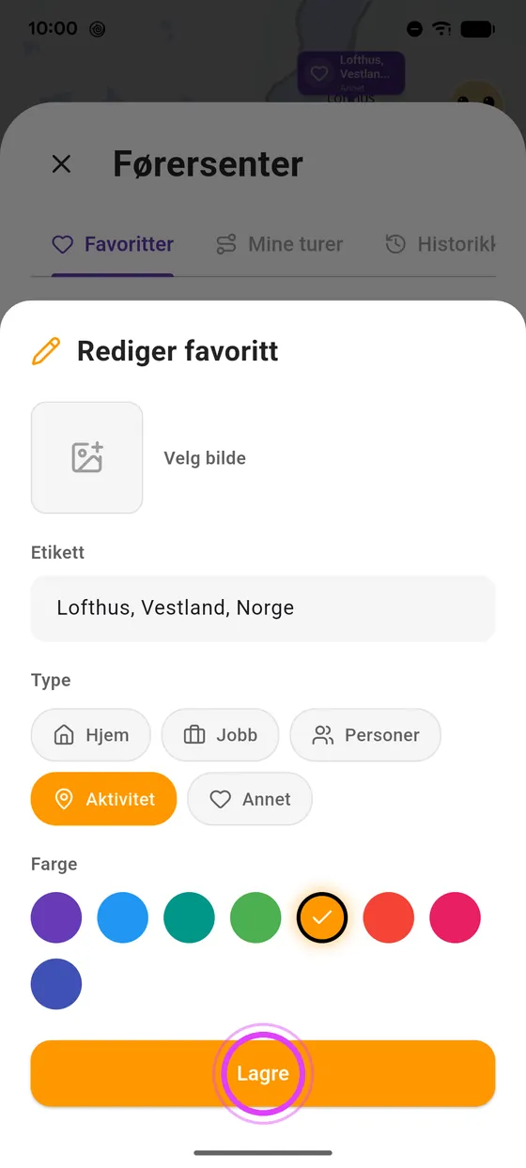Choose the Annet type with heart icon
Image resolution: width=526 pixels, height=1168 pixels.
point(250,799)
